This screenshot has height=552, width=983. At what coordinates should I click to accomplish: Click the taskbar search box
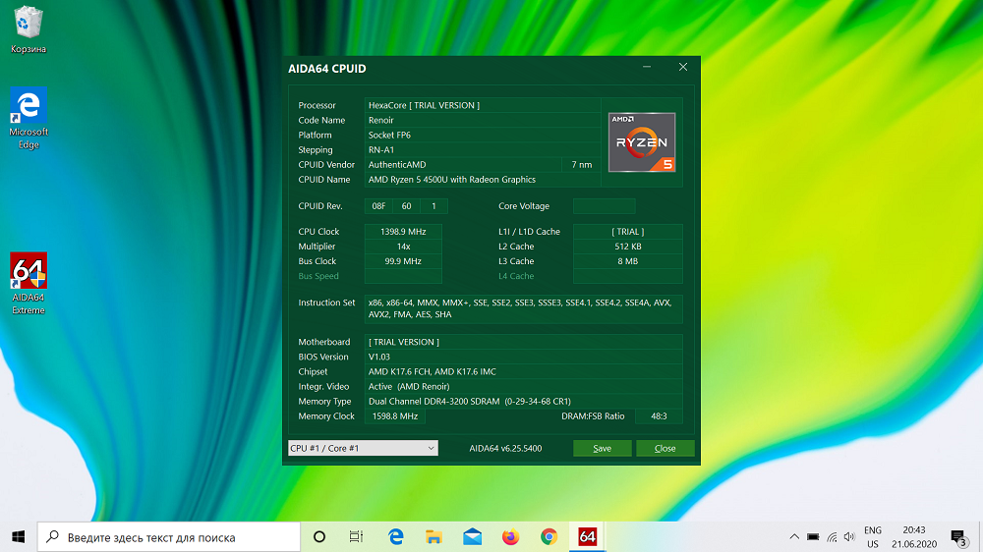tap(169, 537)
